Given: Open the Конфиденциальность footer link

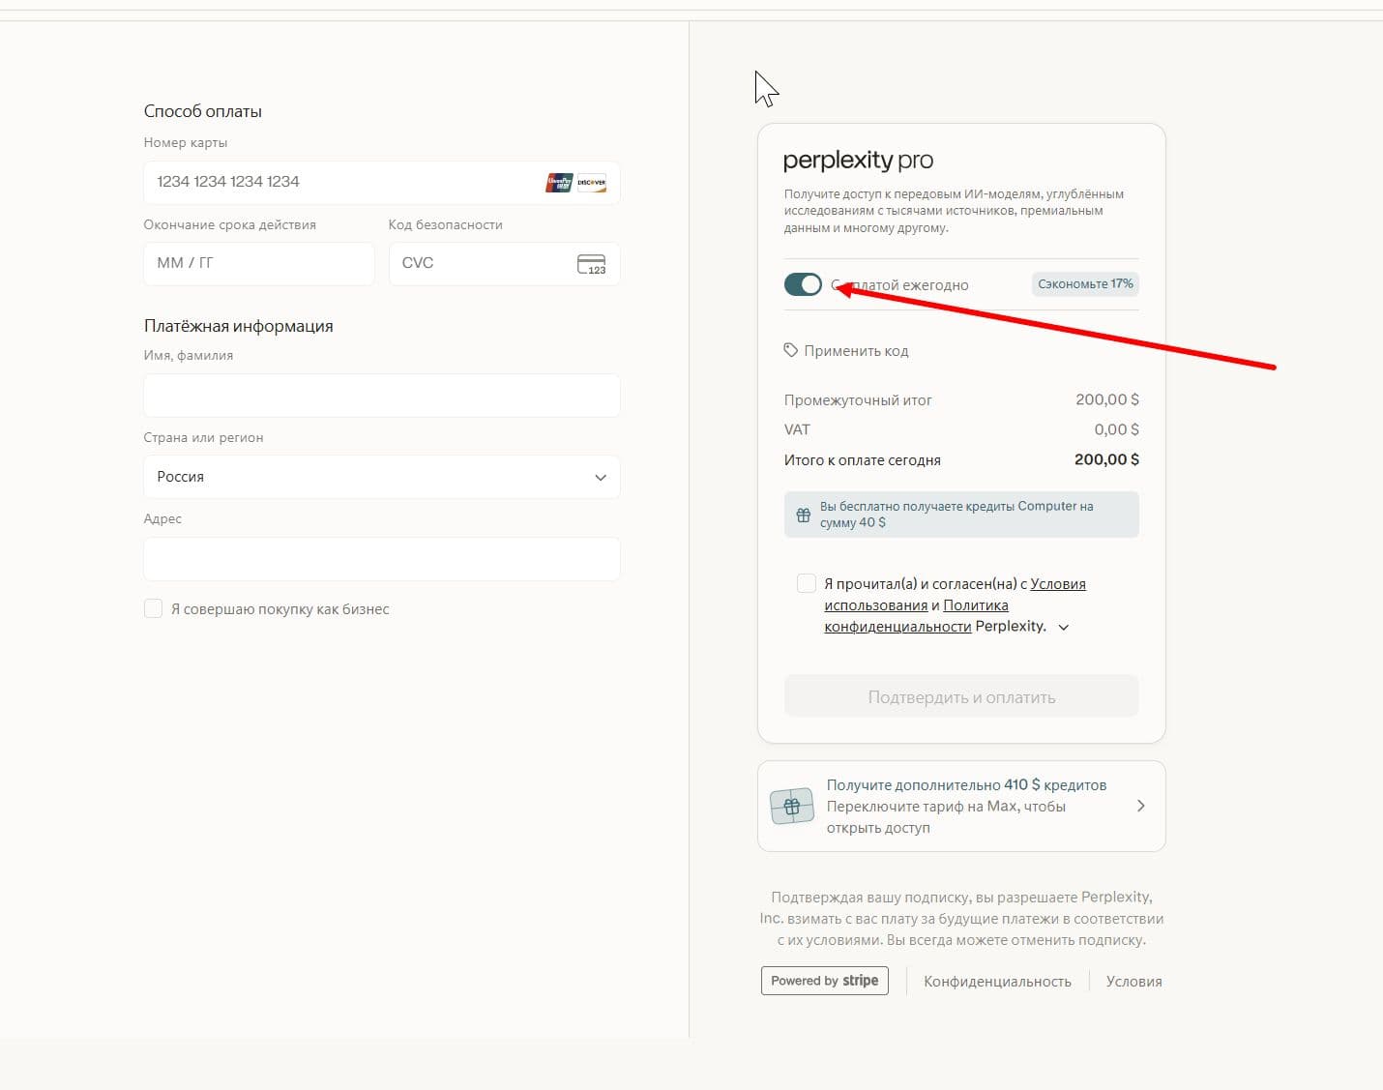Looking at the screenshot, I should coord(997,982).
